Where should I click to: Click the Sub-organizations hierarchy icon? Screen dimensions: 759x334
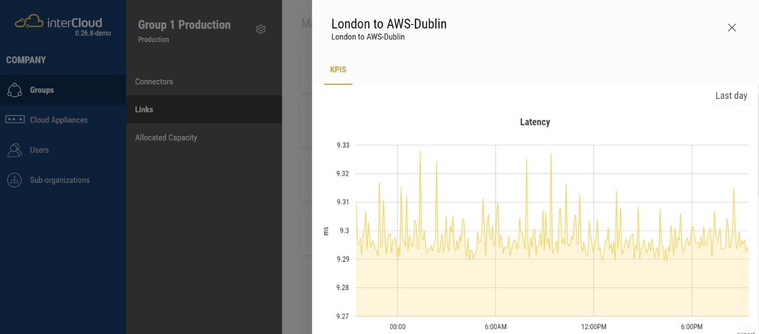tap(15, 180)
